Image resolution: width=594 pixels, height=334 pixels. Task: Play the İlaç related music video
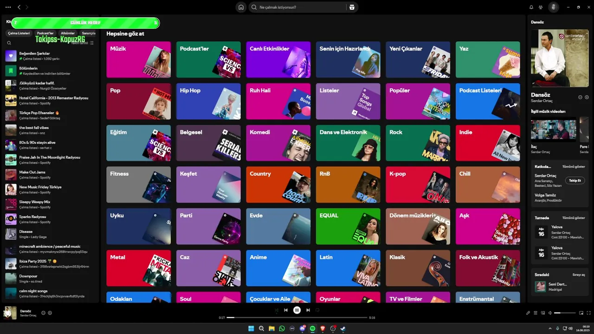(554, 129)
